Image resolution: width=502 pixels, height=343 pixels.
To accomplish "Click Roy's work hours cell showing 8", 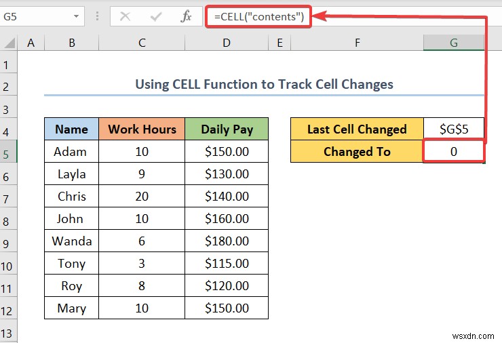I will coord(142,286).
